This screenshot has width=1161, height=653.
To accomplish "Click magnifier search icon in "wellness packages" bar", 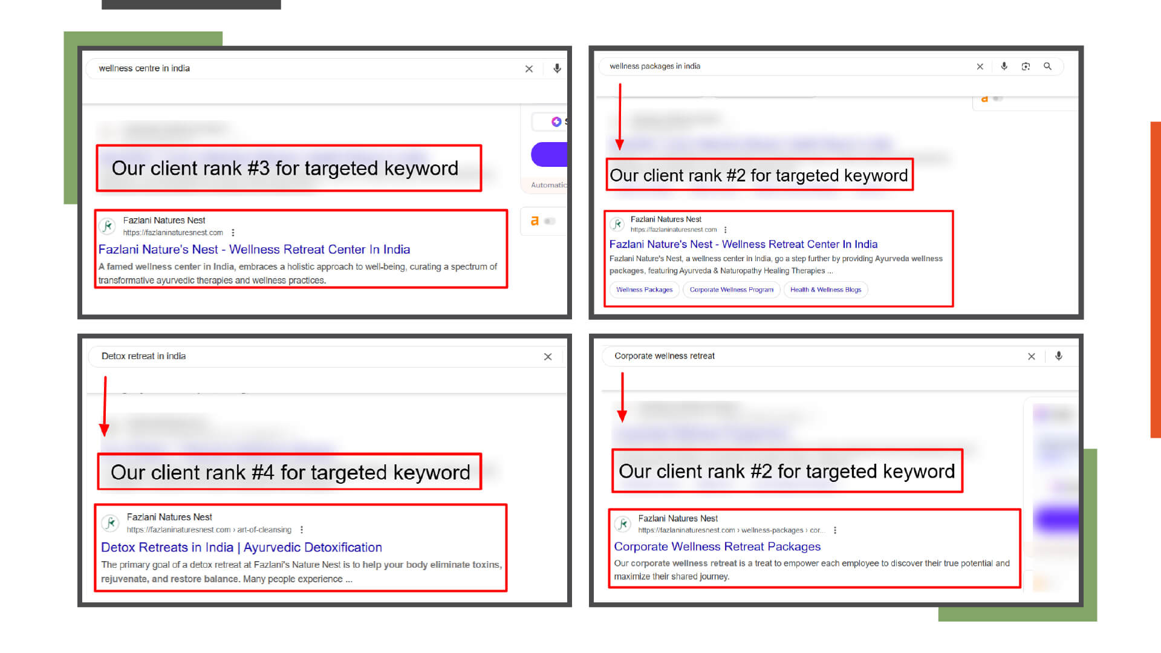I will pos(1047,67).
